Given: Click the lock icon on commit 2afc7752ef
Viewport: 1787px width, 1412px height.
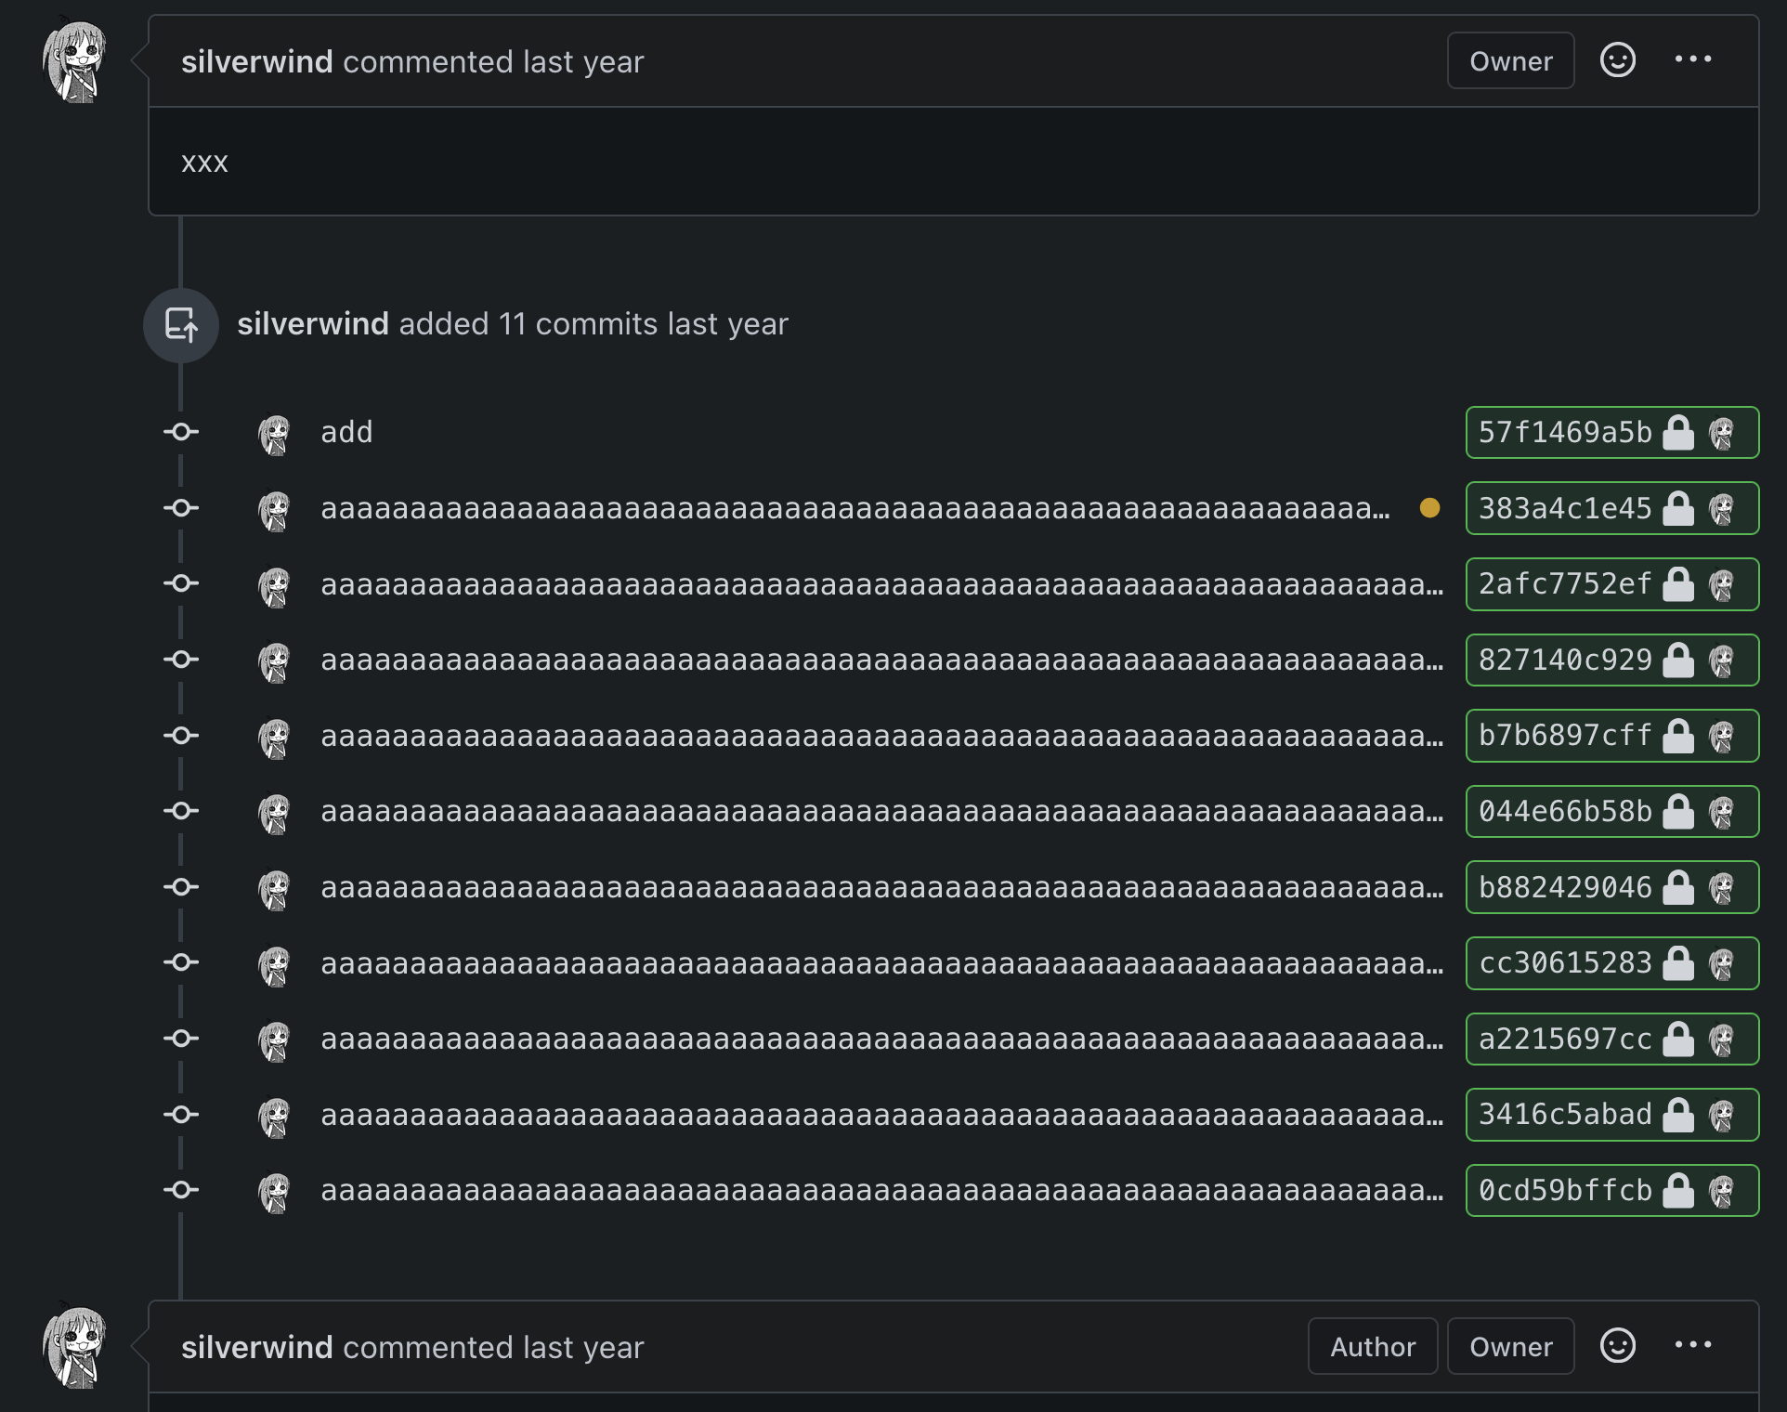Looking at the screenshot, I should coord(1677,584).
